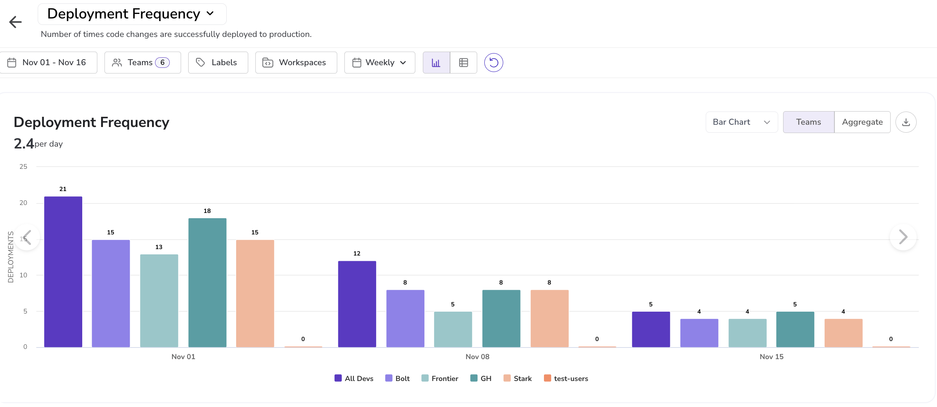The image size is (937, 407).
Task: Open the Workspaces filter button
Action: 296,63
